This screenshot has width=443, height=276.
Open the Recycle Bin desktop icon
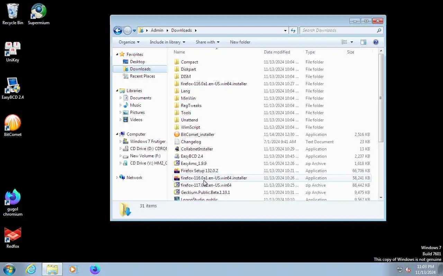pos(13,14)
